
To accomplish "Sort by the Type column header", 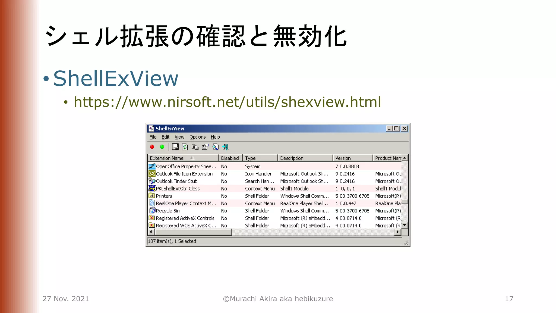I will point(260,158).
